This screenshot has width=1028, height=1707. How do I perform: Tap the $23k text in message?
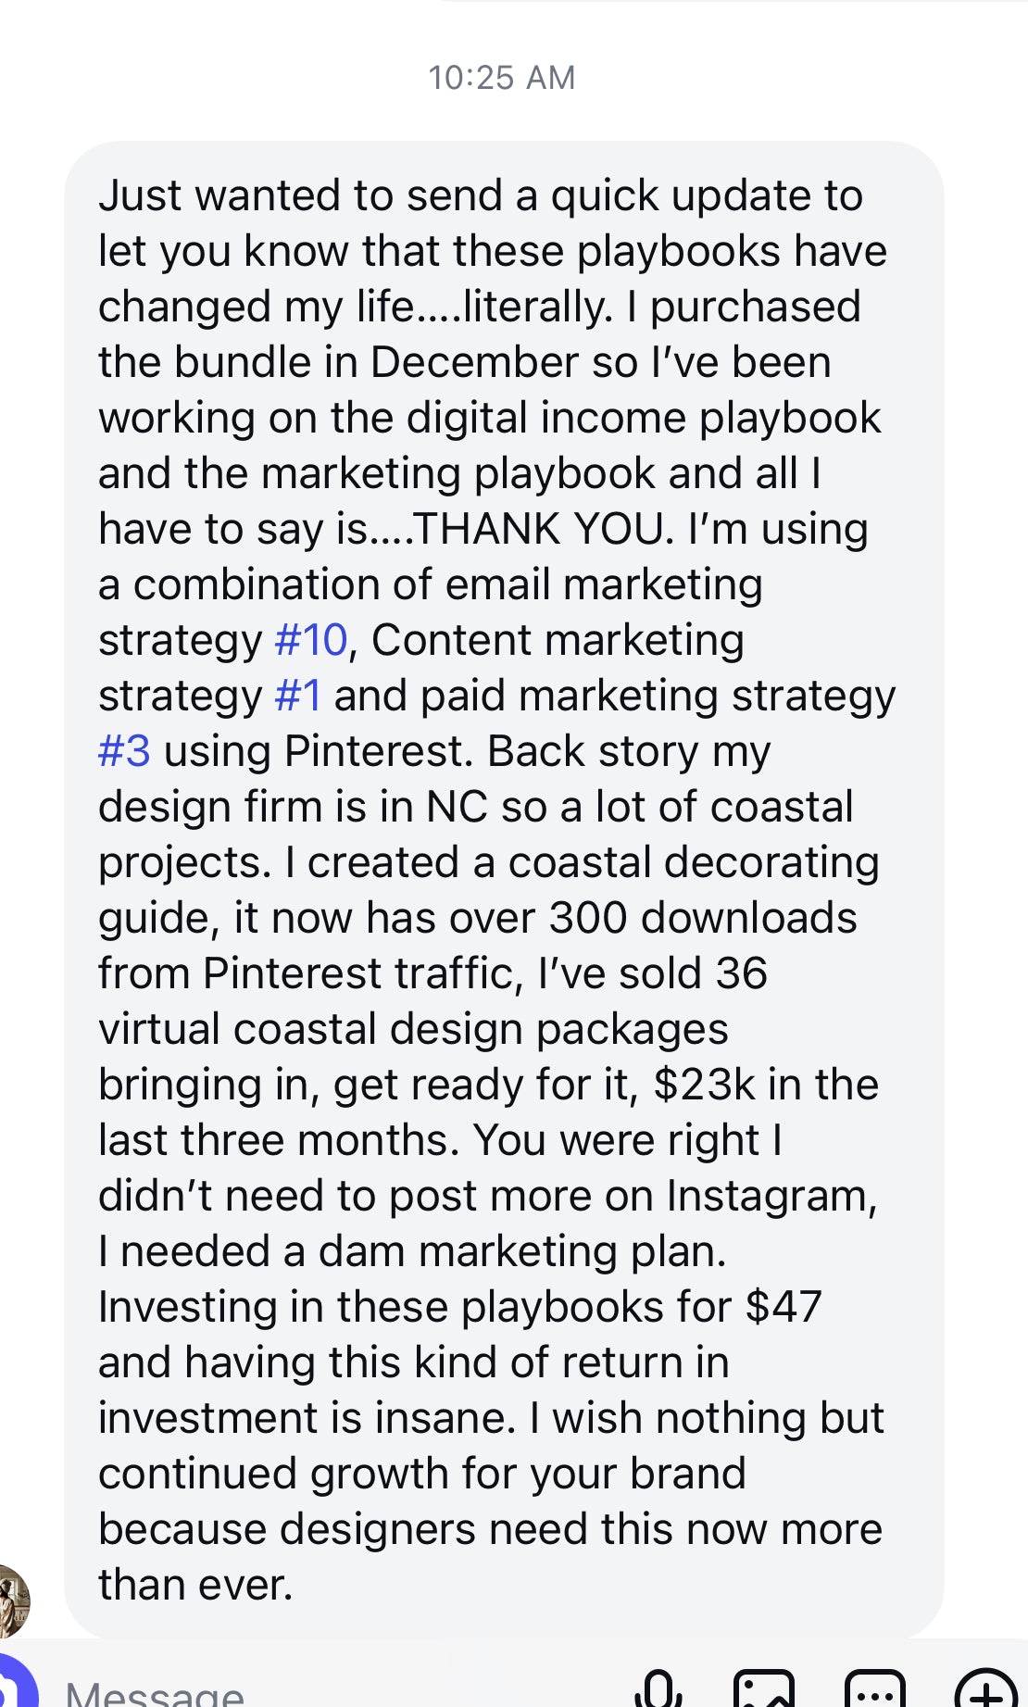(704, 1085)
